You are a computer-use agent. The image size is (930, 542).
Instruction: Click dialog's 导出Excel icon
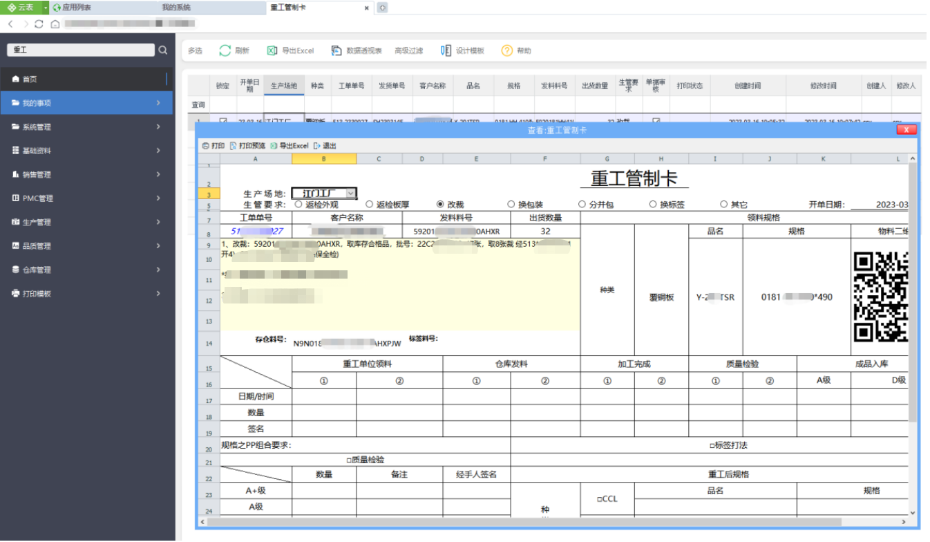tap(274, 146)
